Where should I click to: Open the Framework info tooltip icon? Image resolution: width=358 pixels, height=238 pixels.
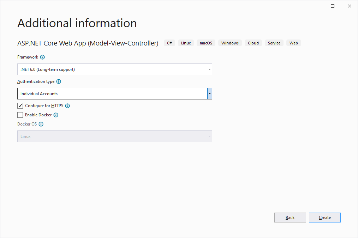(x=42, y=57)
